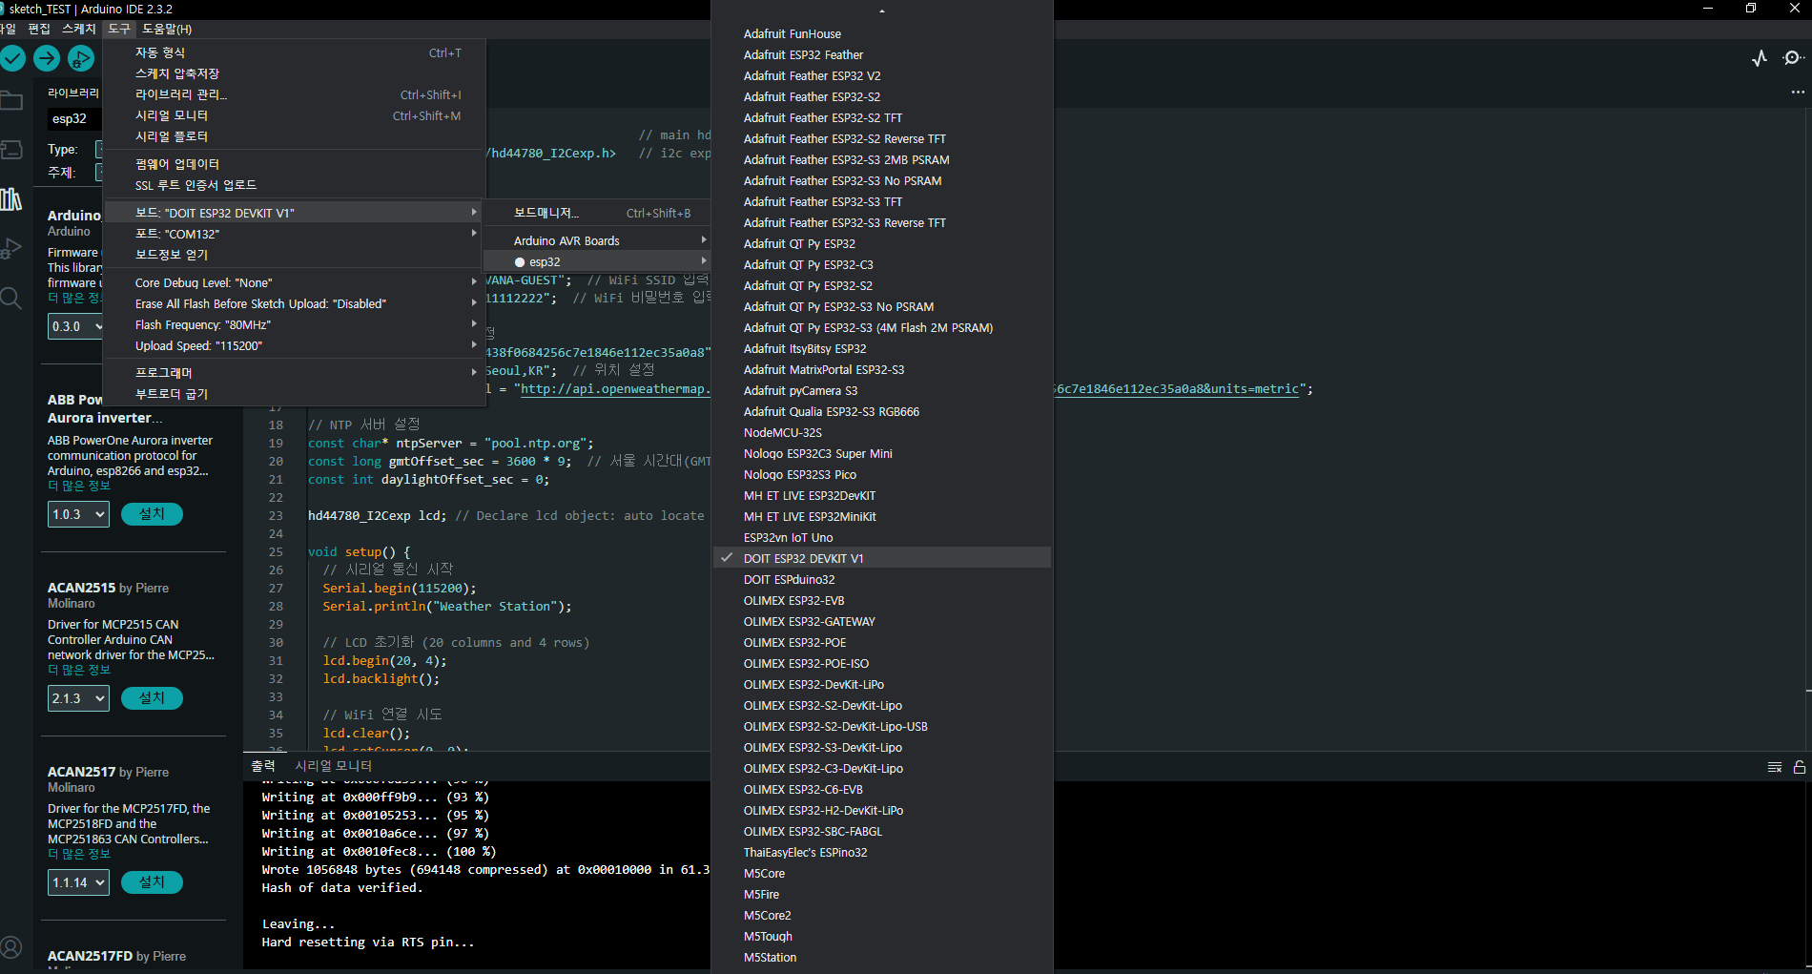Click 보드정보 얻기 menu entry

[x=295, y=255]
